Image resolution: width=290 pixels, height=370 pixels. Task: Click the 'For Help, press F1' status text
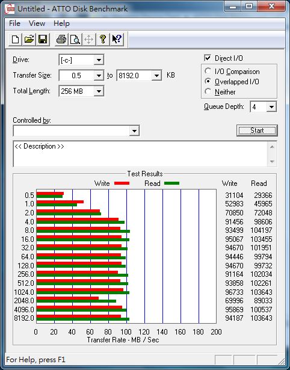pos(35,360)
